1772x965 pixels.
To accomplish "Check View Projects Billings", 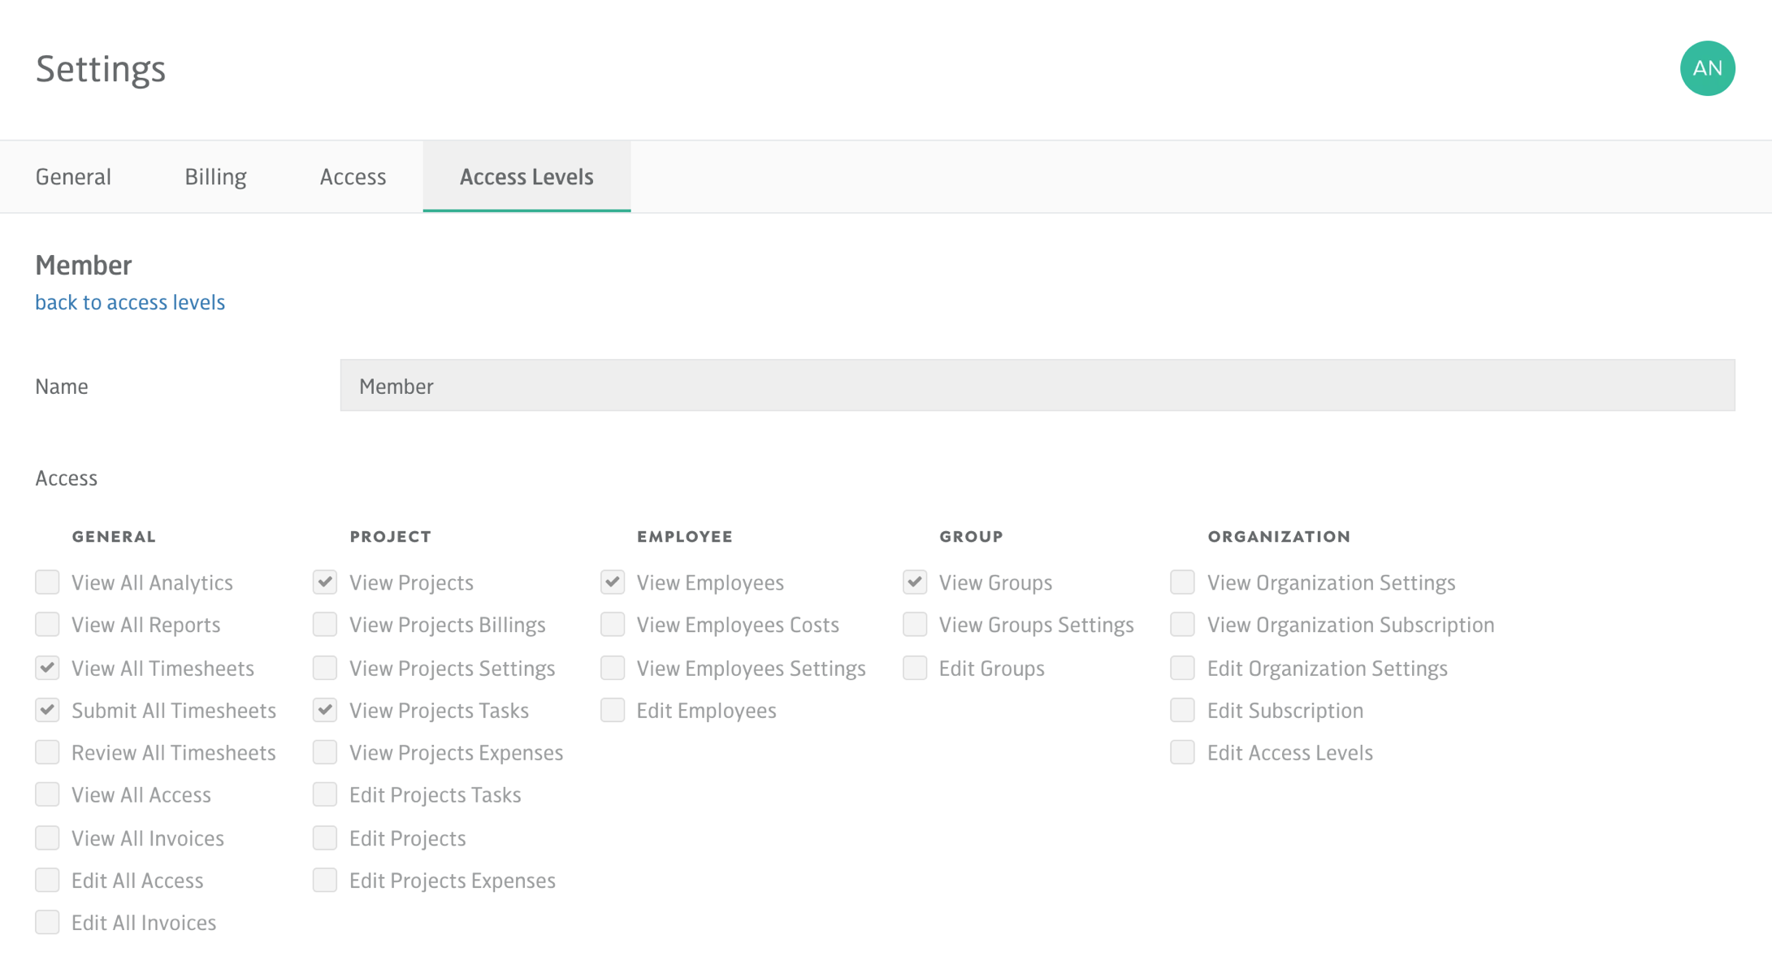I will 325,624.
